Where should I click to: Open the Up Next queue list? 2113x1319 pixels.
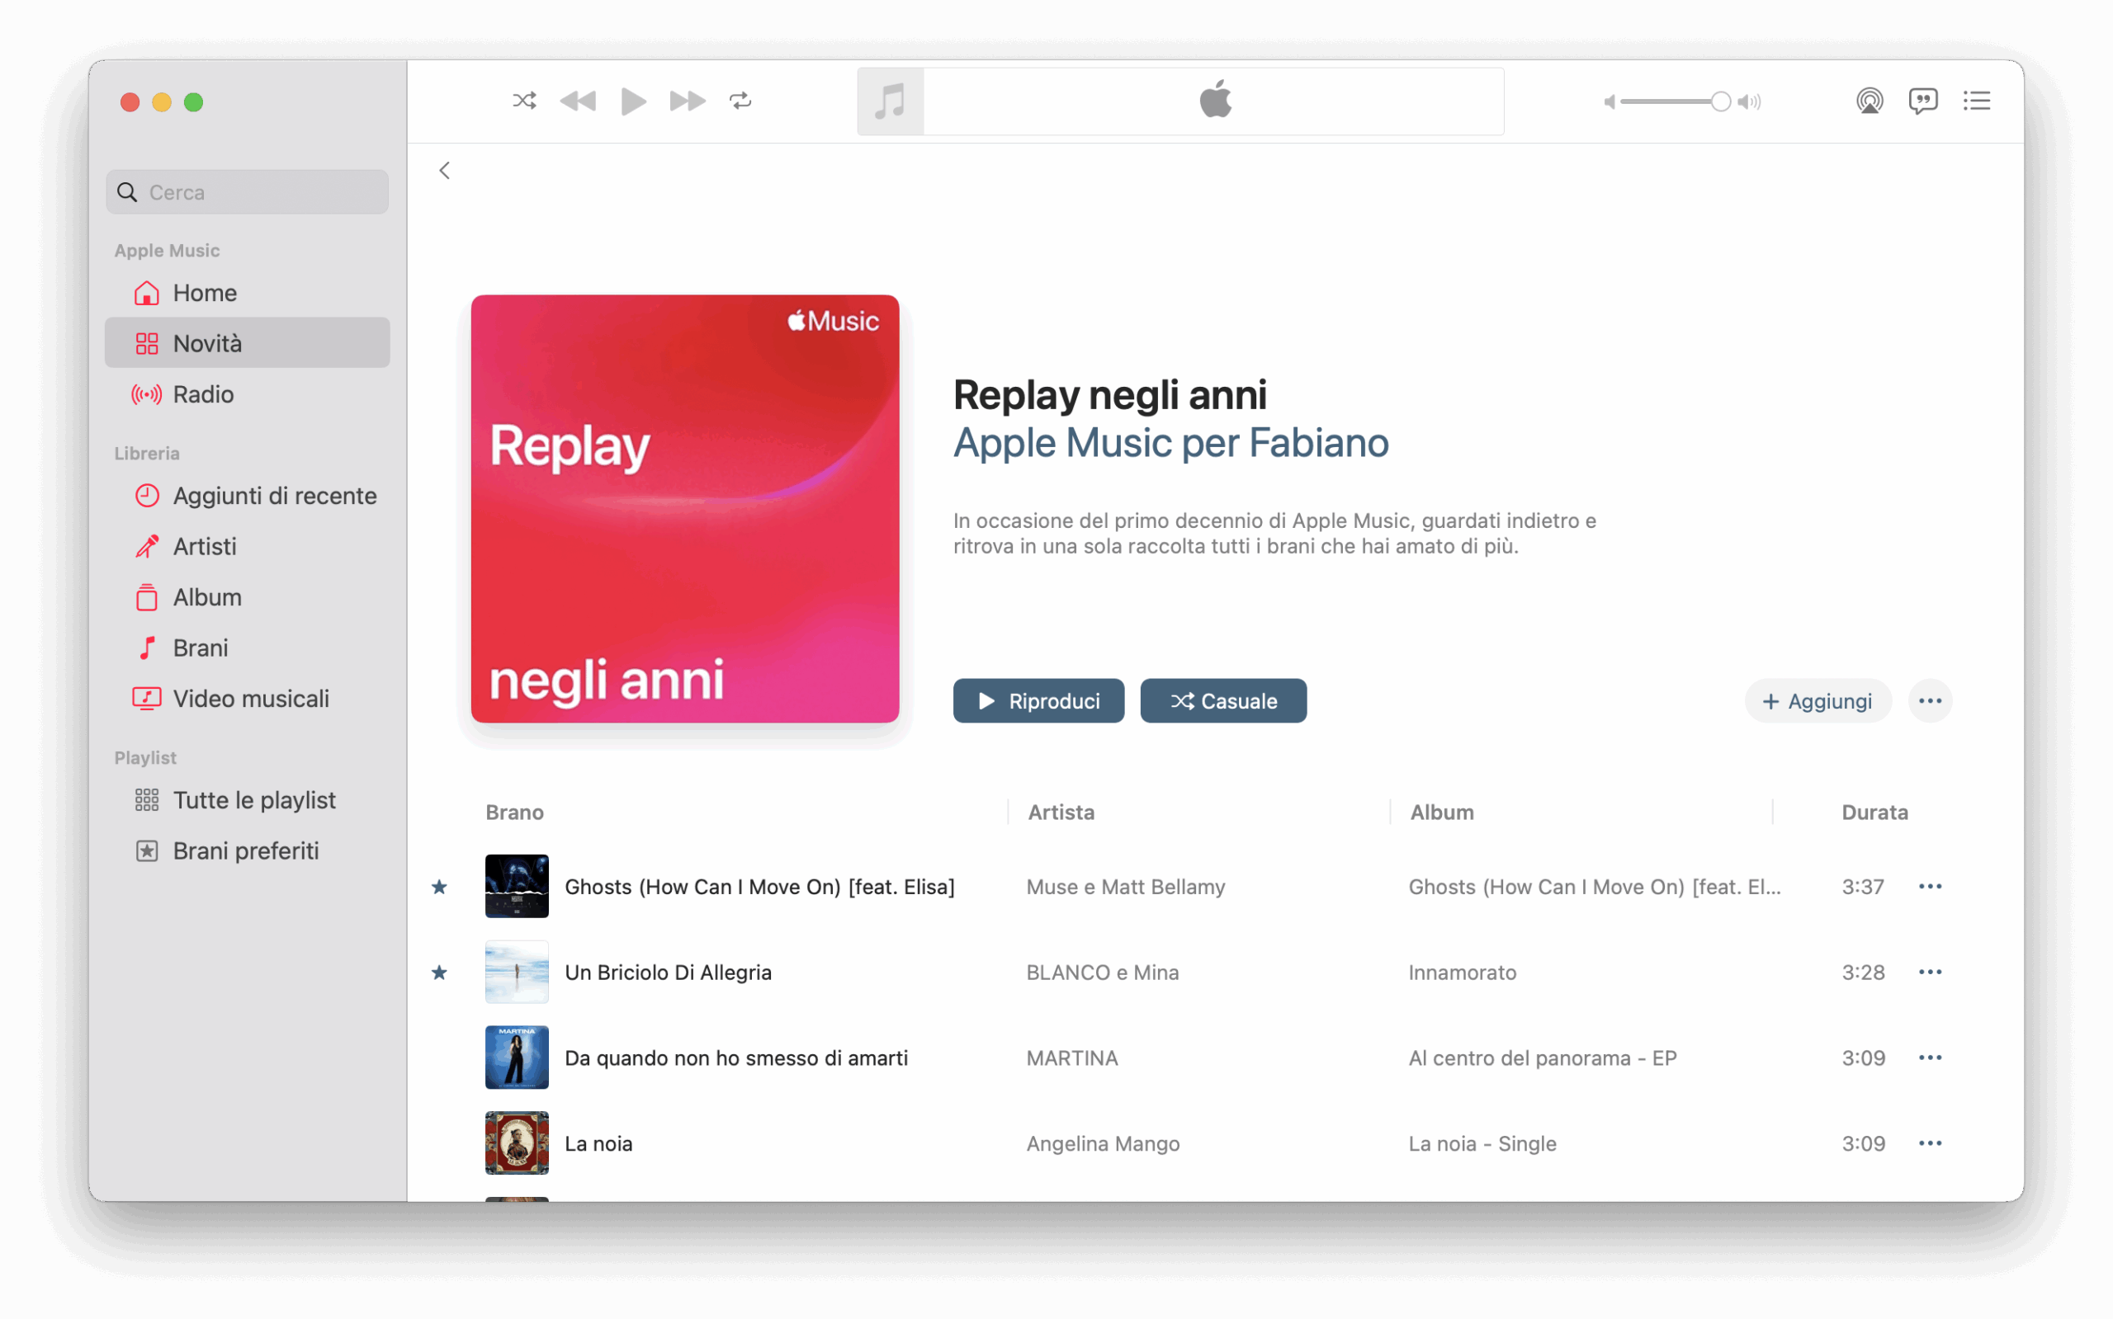pyautogui.click(x=1977, y=101)
